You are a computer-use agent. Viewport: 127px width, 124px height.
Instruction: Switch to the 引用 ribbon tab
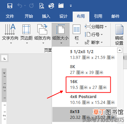click(x=98, y=16)
